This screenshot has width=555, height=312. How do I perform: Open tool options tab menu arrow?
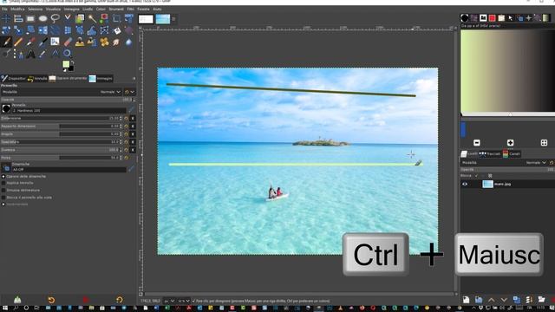(x=134, y=79)
